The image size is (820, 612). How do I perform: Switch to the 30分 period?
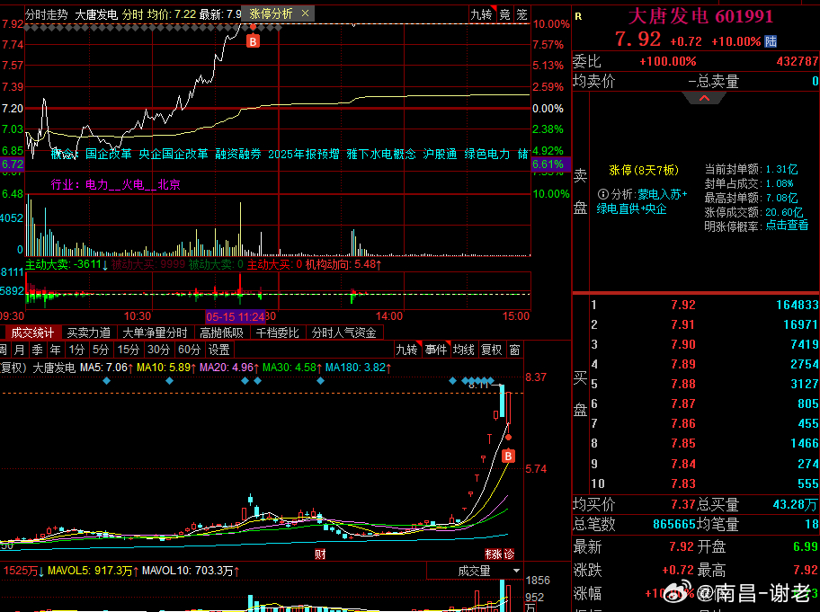click(158, 350)
